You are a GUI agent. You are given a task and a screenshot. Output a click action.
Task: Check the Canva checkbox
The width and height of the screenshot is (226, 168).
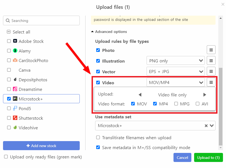point(9,70)
